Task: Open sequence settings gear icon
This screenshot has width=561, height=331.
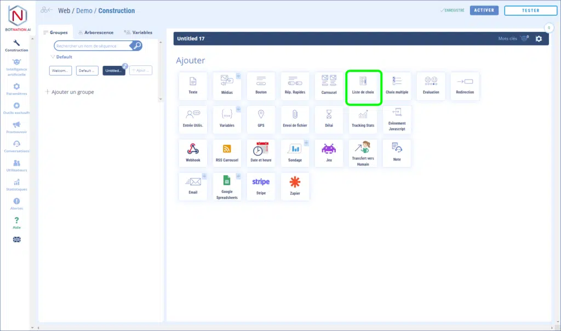Action: coord(539,39)
